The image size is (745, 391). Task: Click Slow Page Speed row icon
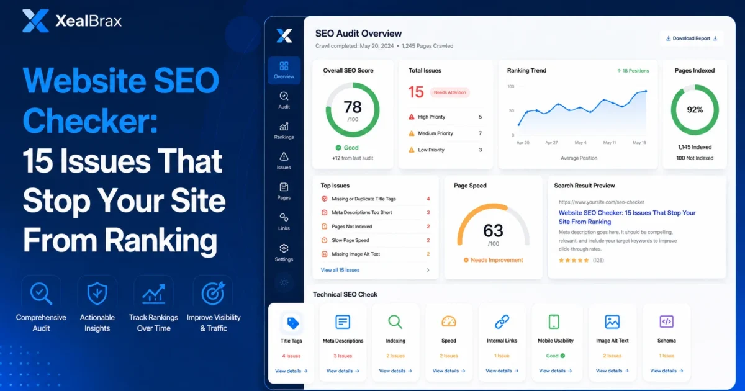click(324, 240)
